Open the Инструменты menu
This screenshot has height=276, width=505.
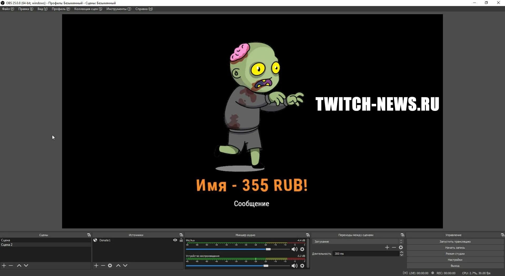point(119,9)
